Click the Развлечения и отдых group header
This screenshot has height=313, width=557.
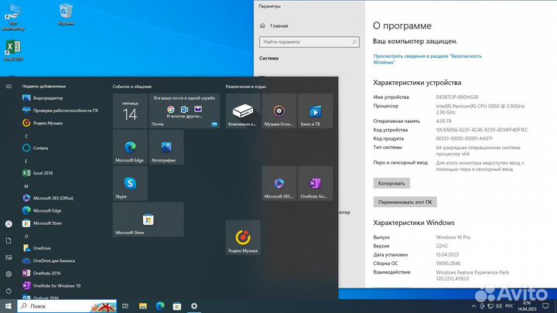(x=245, y=87)
